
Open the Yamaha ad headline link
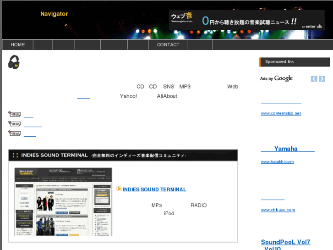288,149
